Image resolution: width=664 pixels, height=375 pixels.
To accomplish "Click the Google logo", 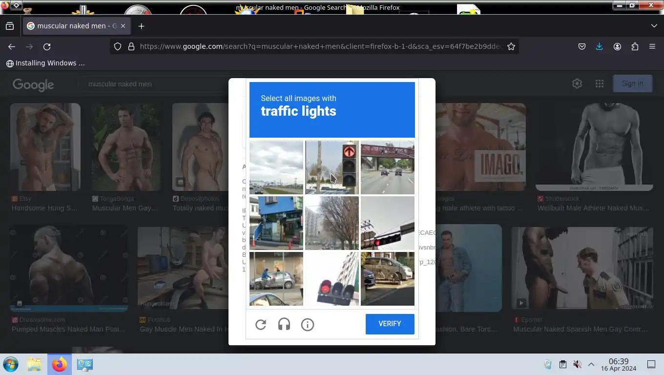I will click(x=33, y=84).
